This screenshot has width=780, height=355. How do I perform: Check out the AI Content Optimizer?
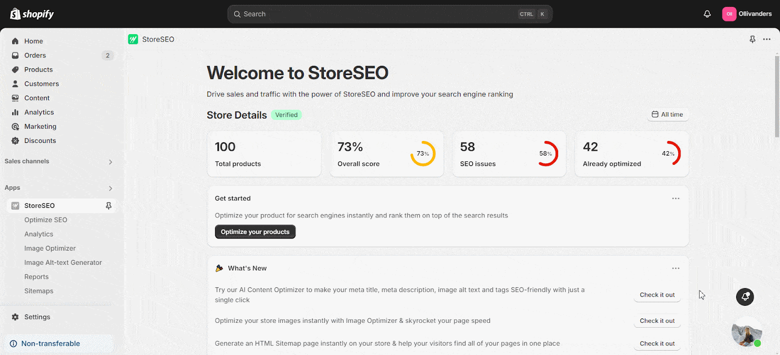click(657, 295)
